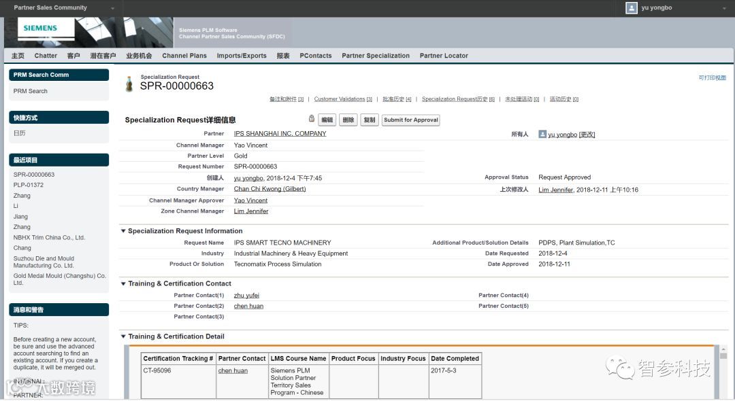Open the 报表 tab
This screenshot has height=401, width=735.
click(282, 56)
